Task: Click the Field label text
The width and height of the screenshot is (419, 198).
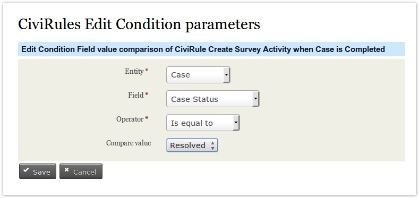Action: [136, 95]
